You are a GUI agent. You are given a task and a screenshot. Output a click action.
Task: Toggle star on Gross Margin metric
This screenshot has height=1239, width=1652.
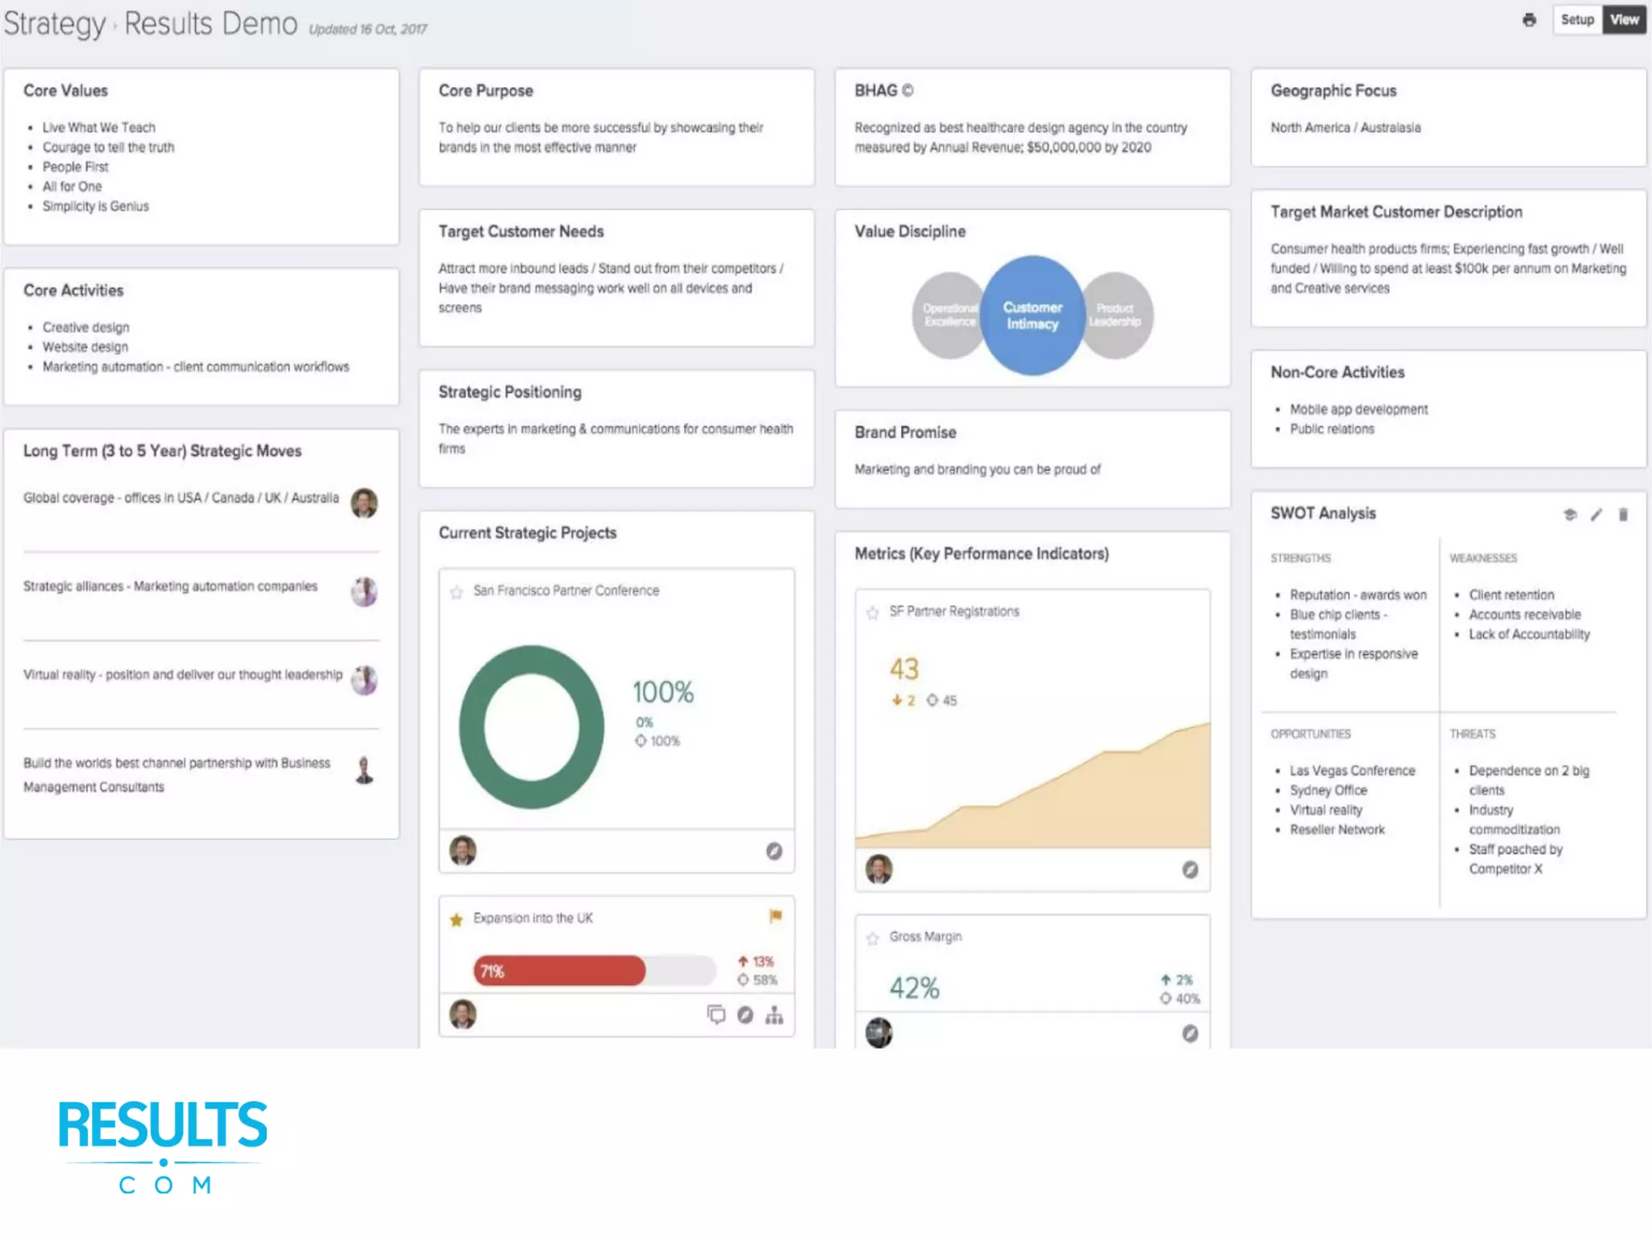click(872, 938)
